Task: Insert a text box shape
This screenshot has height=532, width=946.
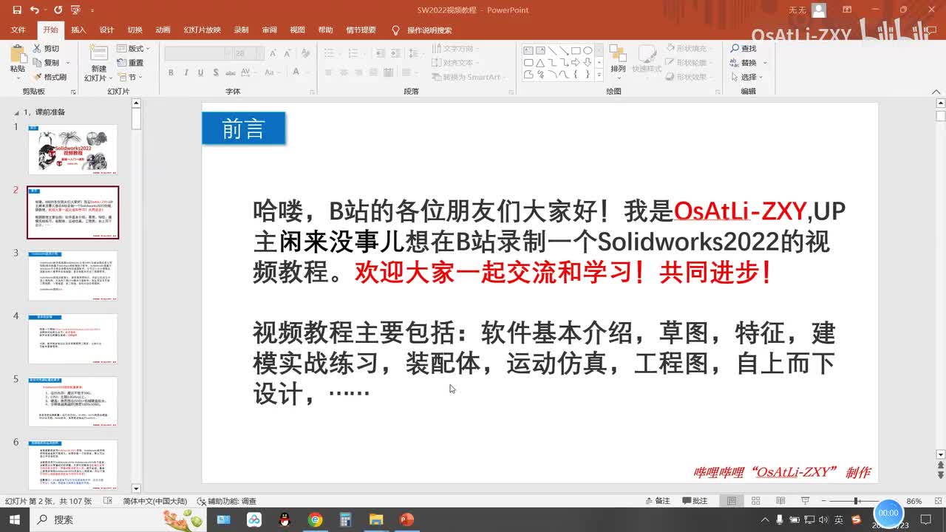Action: click(x=529, y=50)
